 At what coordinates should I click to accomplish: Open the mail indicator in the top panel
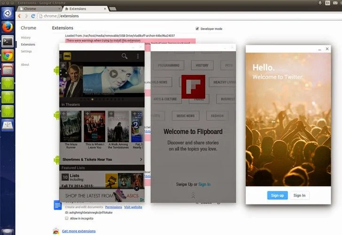pyautogui.click(x=335, y=3)
